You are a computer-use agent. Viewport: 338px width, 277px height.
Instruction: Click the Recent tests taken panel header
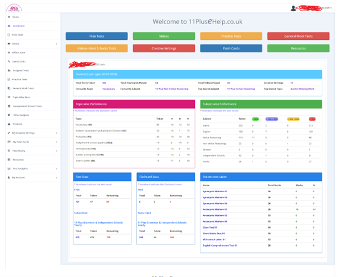click(x=261, y=176)
